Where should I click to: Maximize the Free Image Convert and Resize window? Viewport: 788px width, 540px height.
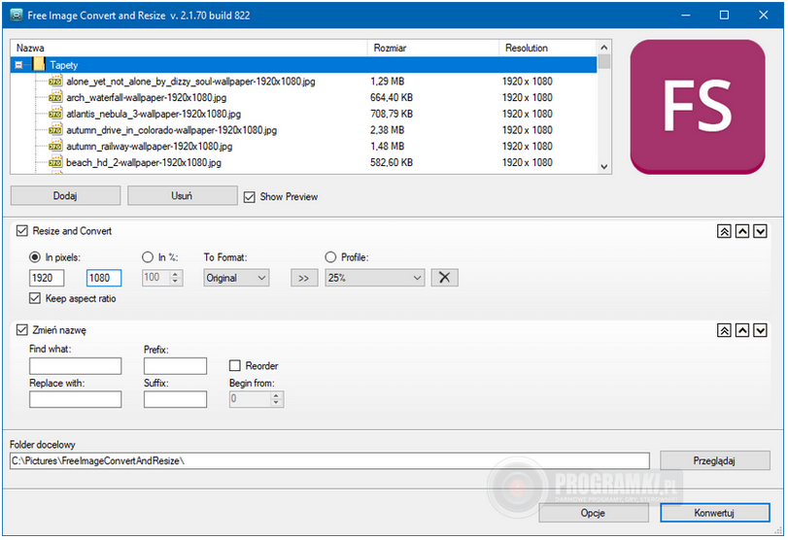[724, 16]
